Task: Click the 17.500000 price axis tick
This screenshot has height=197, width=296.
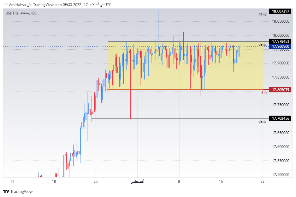Action: point(281,175)
